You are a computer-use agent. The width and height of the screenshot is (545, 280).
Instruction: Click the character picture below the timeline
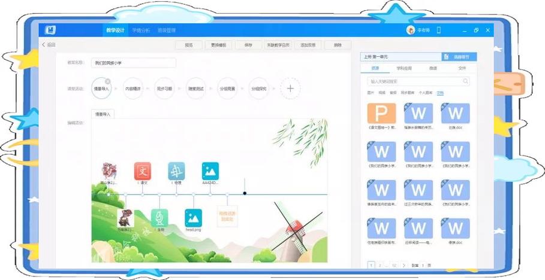pos(125,218)
